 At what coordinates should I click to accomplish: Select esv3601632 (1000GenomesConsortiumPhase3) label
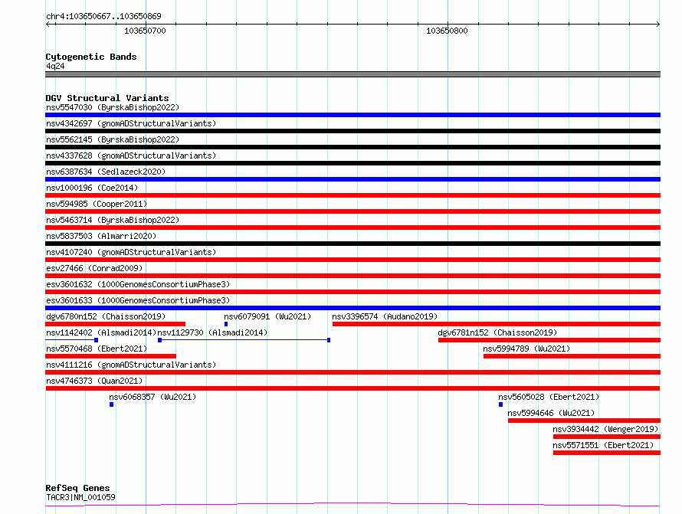(138, 284)
